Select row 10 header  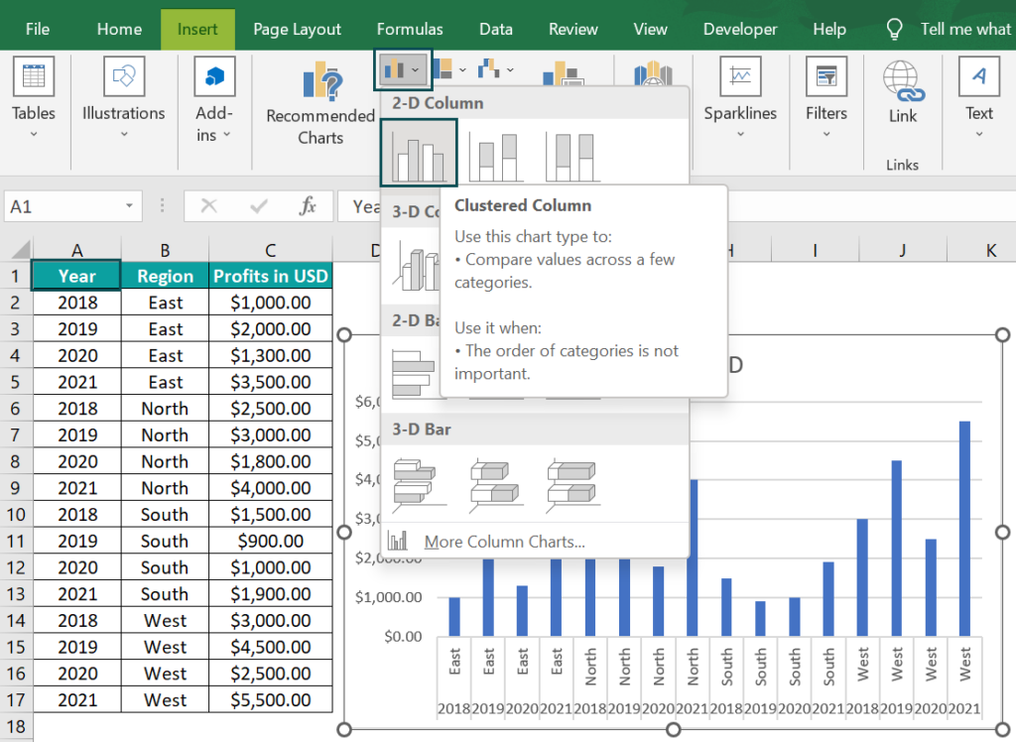[x=16, y=515]
